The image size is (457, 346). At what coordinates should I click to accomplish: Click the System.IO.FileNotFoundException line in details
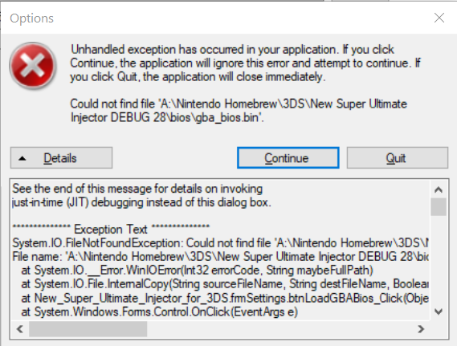pyautogui.click(x=220, y=243)
